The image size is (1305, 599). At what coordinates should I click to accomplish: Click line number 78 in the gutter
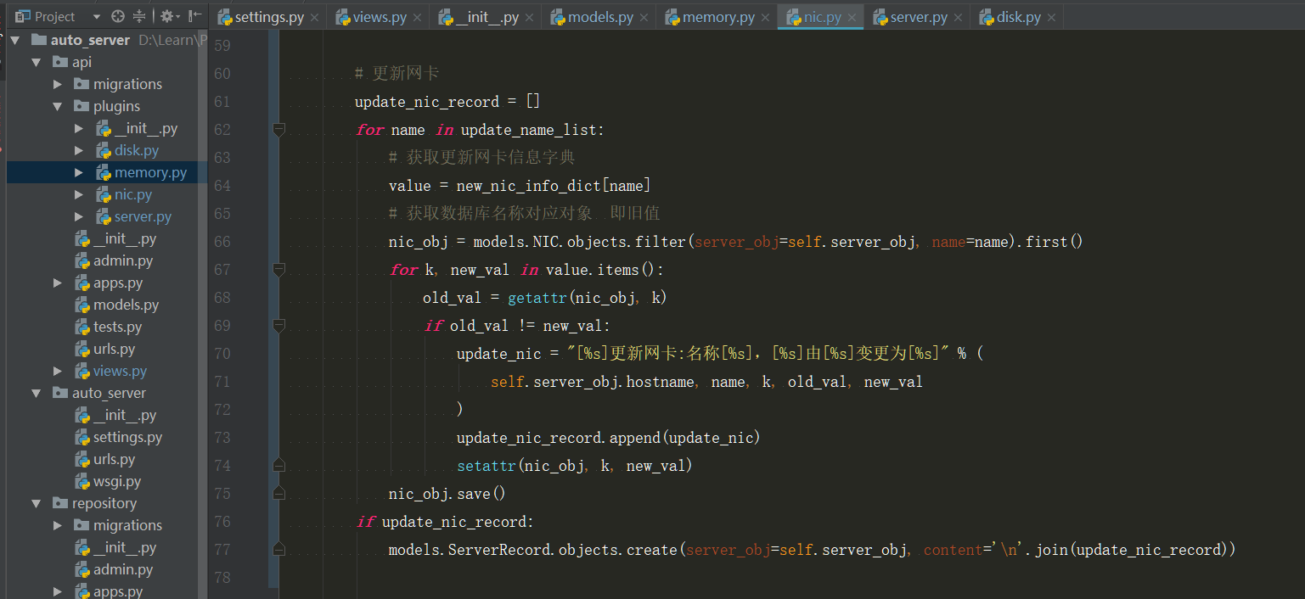(222, 578)
